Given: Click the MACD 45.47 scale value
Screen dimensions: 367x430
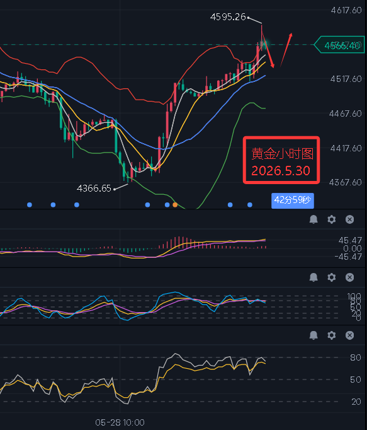Looking at the screenshot, I should [350, 240].
